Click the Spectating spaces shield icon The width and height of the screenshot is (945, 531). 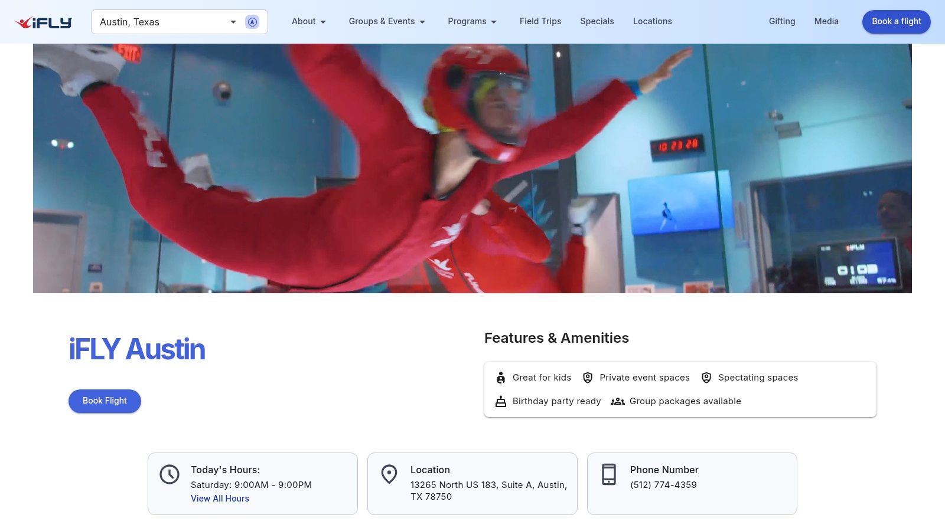pyautogui.click(x=706, y=378)
